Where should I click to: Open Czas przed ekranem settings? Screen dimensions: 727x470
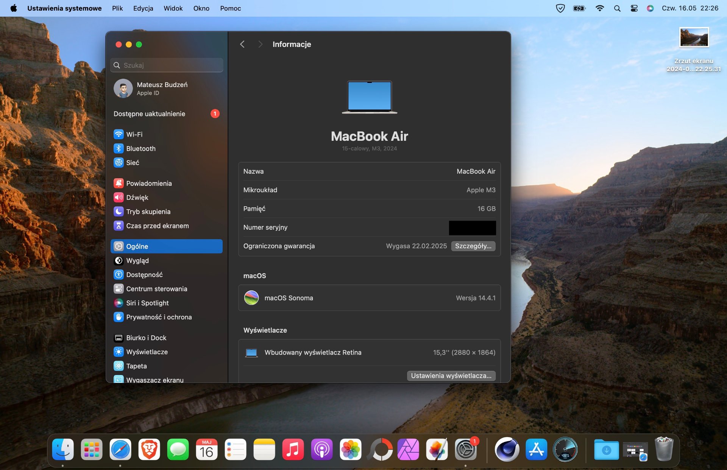(x=166, y=226)
